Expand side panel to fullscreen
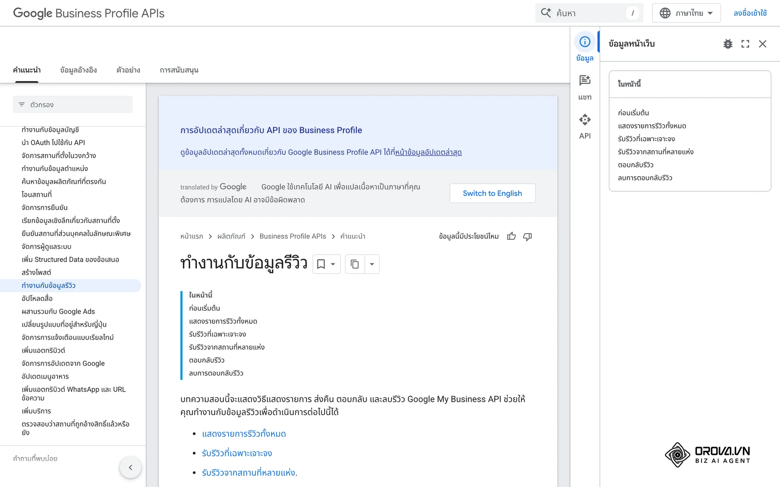Image resolution: width=780 pixels, height=487 pixels. click(x=745, y=44)
